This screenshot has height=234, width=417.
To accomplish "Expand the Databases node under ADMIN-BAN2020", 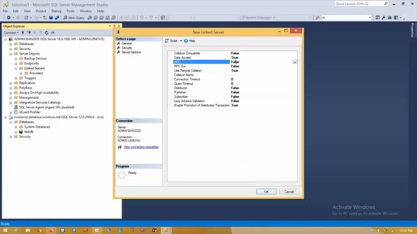I will tap(10, 44).
